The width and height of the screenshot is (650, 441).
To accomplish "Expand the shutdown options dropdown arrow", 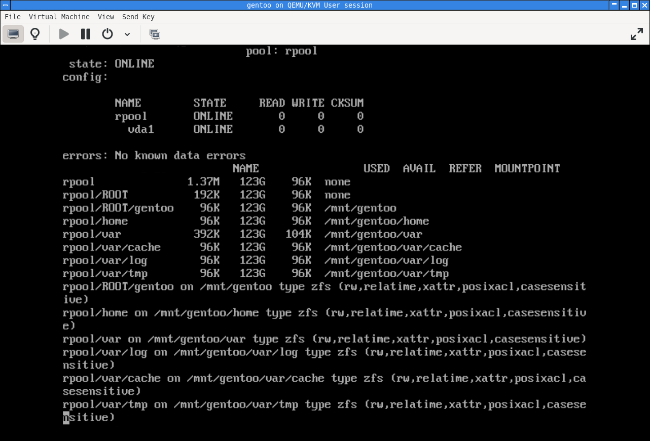I will pos(127,34).
